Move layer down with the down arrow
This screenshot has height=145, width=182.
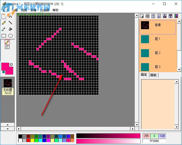point(159,16)
